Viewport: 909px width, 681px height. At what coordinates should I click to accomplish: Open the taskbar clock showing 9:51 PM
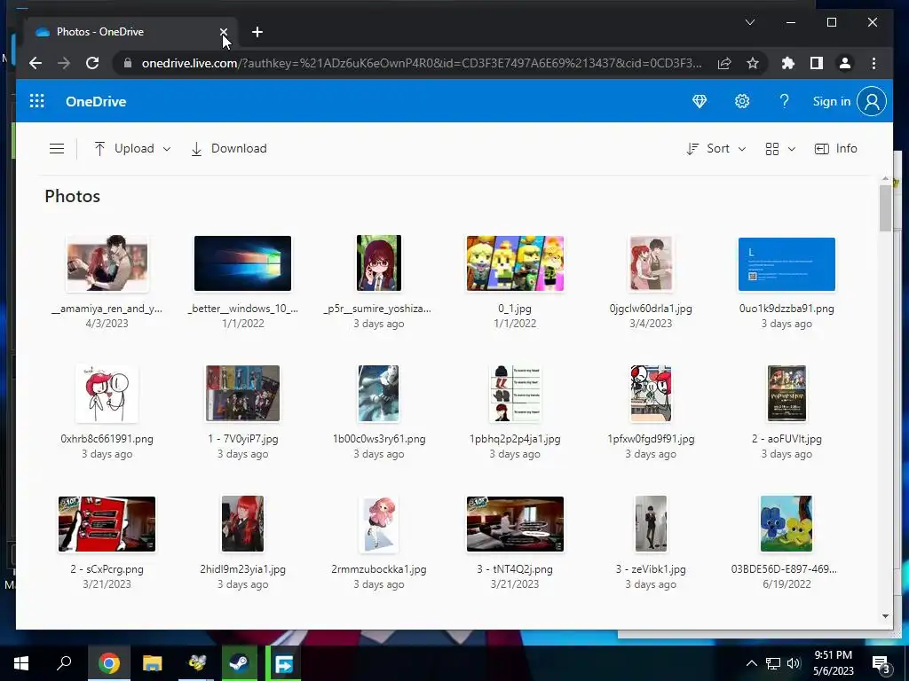pyautogui.click(x=834, y=663)
